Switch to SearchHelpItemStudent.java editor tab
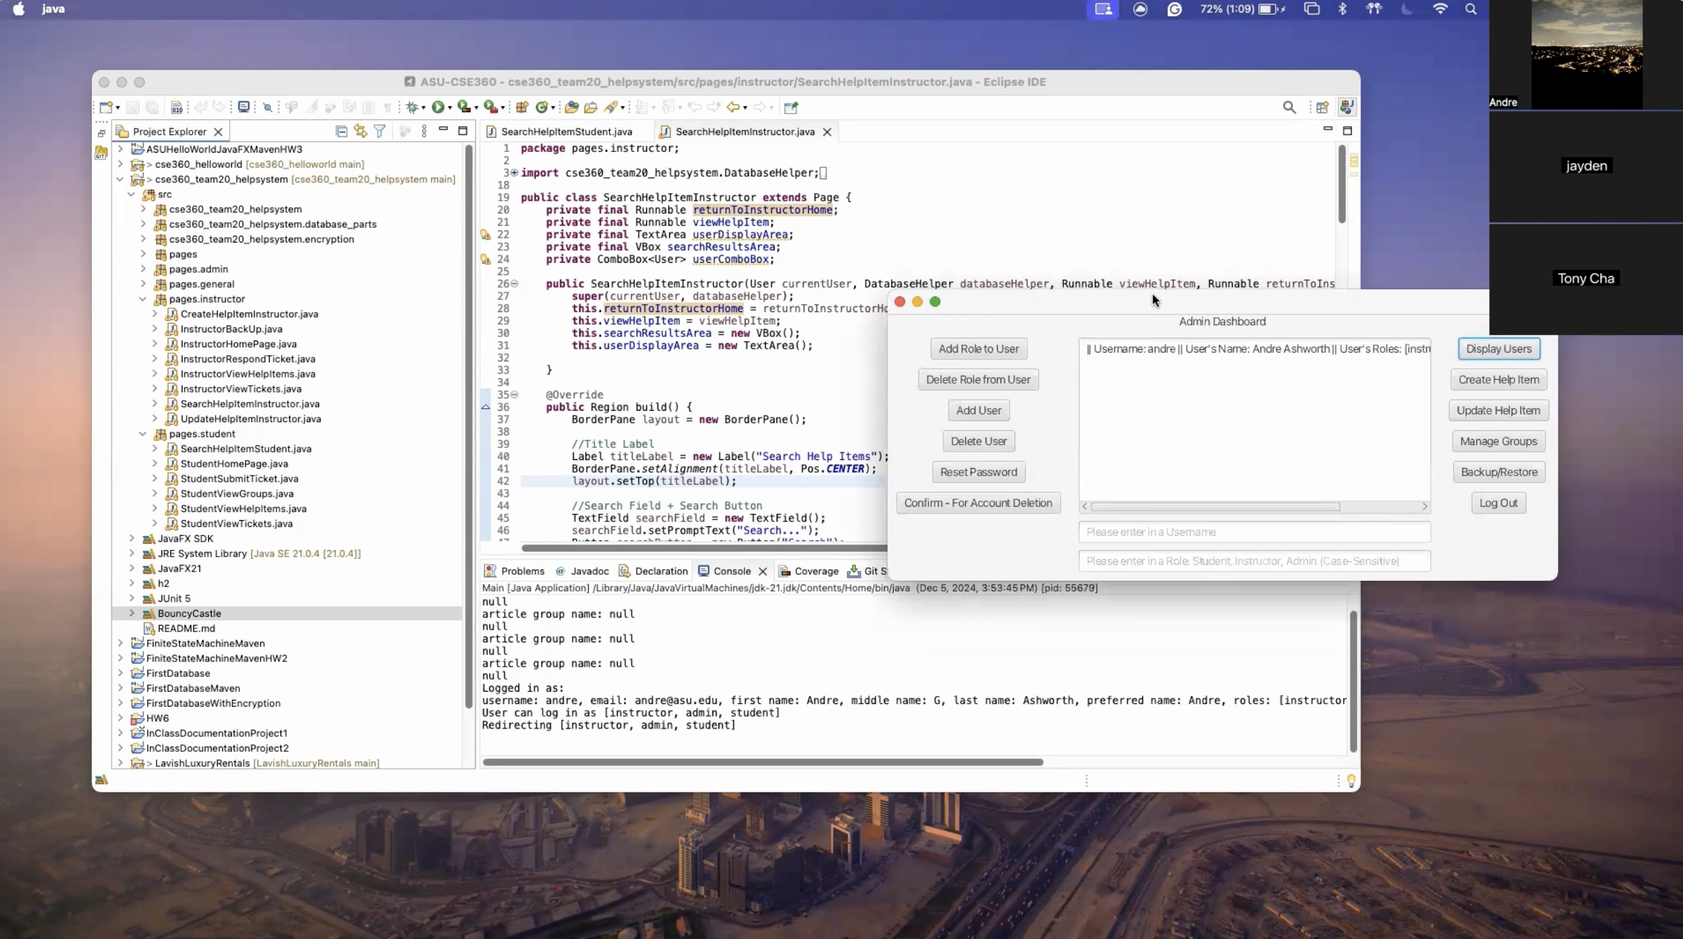Screen dimensions: 1683x939 point(566,132)
